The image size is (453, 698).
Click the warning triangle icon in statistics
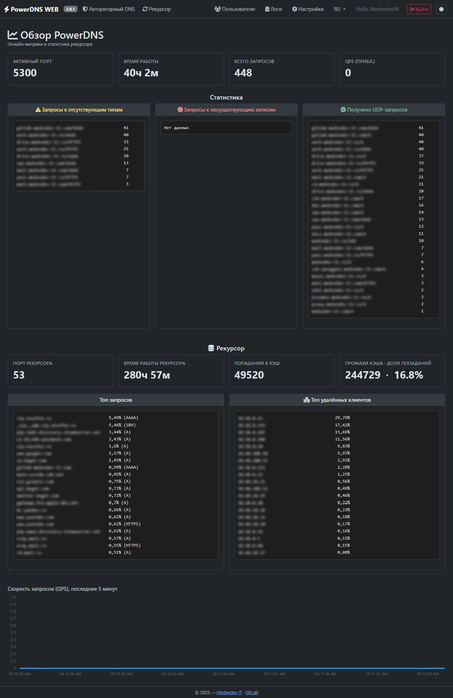[x=38, y=110]
